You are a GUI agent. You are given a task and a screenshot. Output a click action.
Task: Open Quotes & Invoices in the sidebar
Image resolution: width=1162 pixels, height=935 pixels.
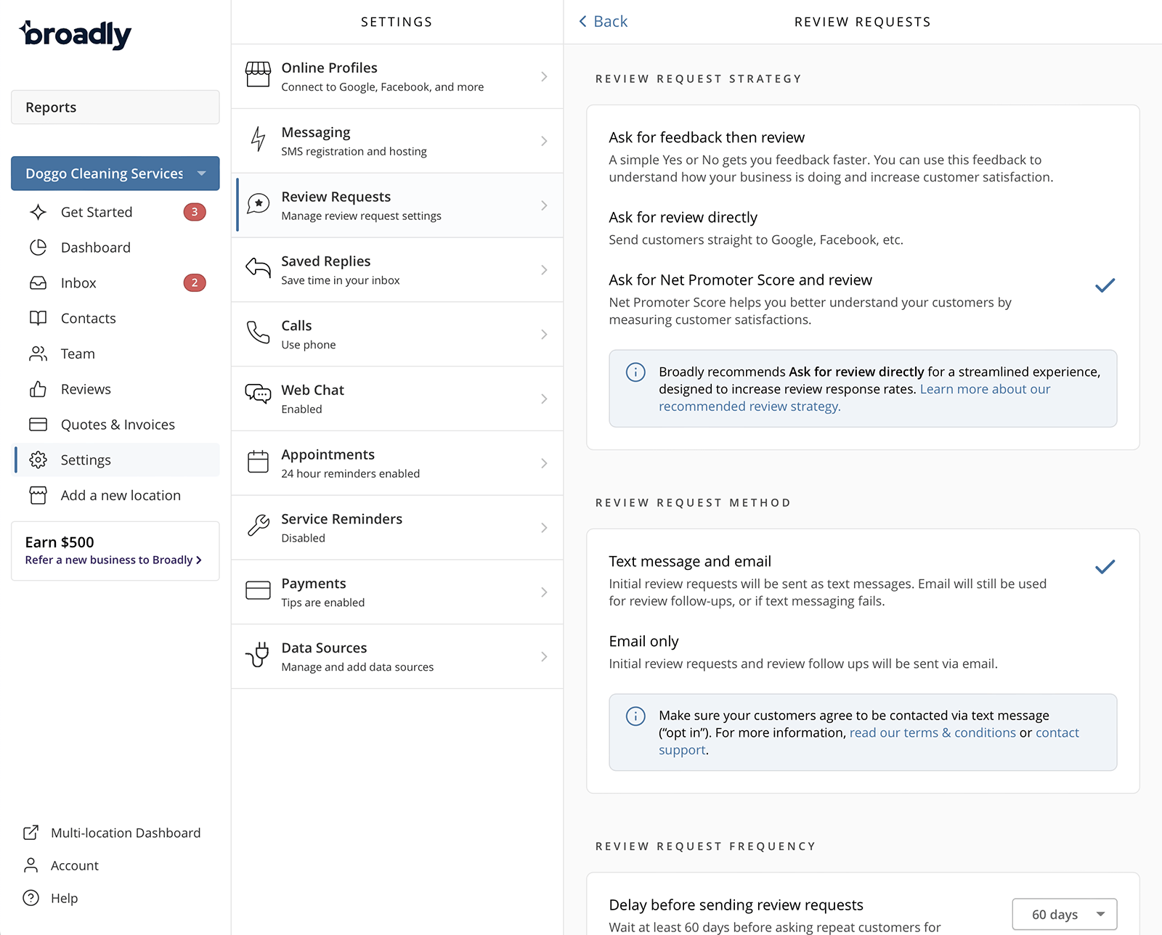(117, 424)
